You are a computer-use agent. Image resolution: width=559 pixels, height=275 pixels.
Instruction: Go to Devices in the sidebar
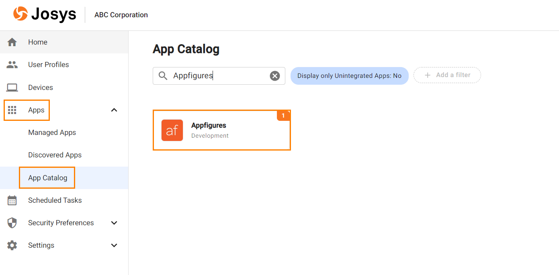coord(64,88)
